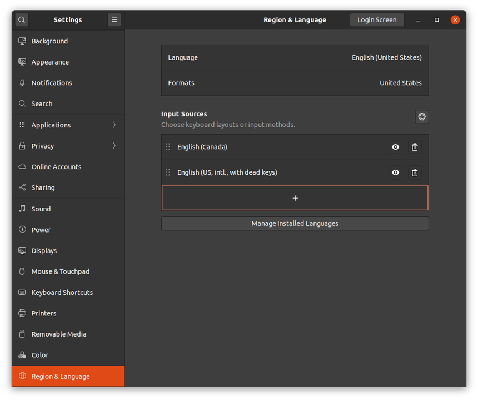Image resolution: width=478 pixels, height=400 pixels.
Task: Click the Sound music note icon
Action: [x=22, y=209]
